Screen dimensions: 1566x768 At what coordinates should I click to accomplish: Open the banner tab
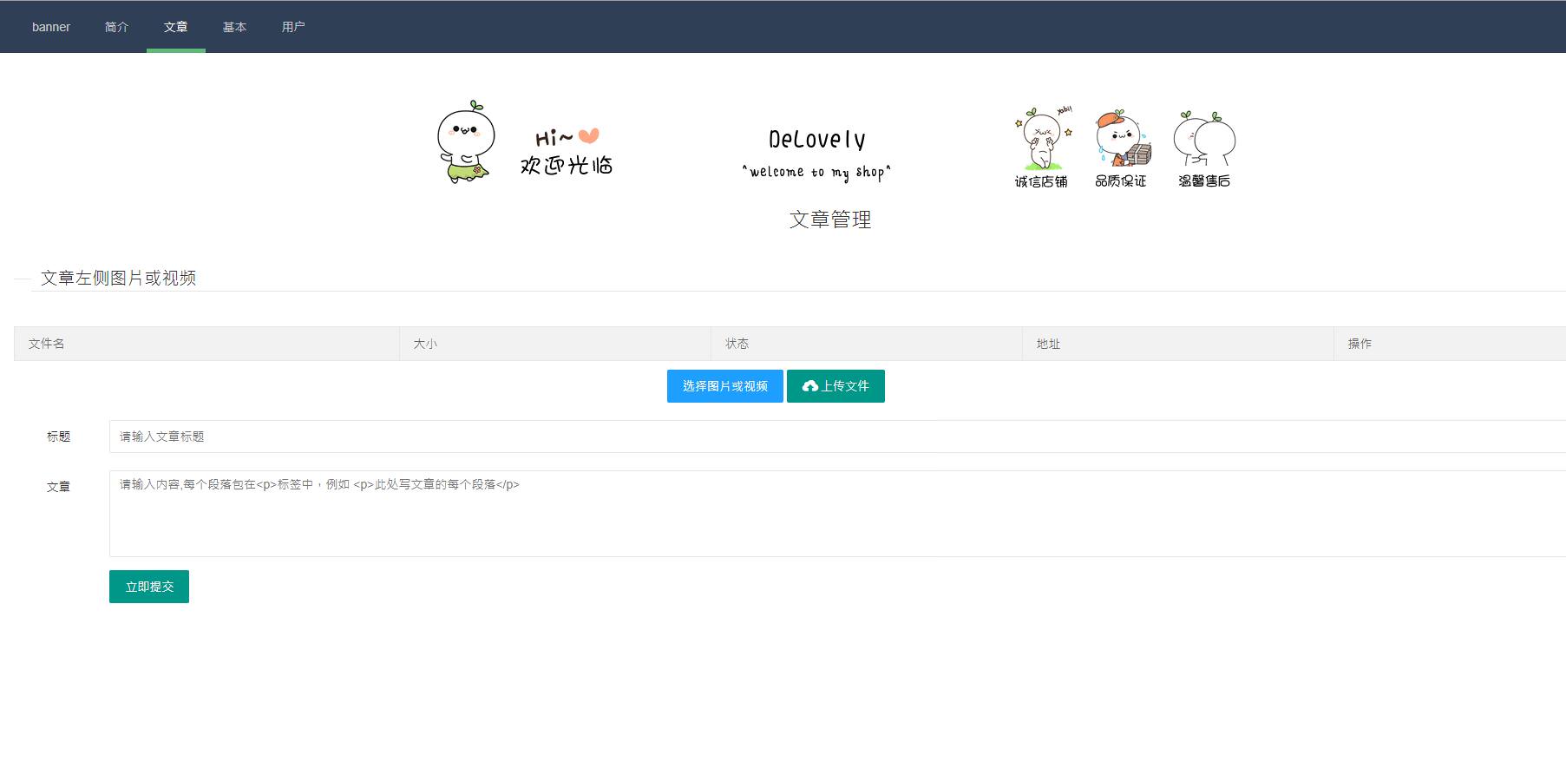pyautogui.click(x=51, y=27)
